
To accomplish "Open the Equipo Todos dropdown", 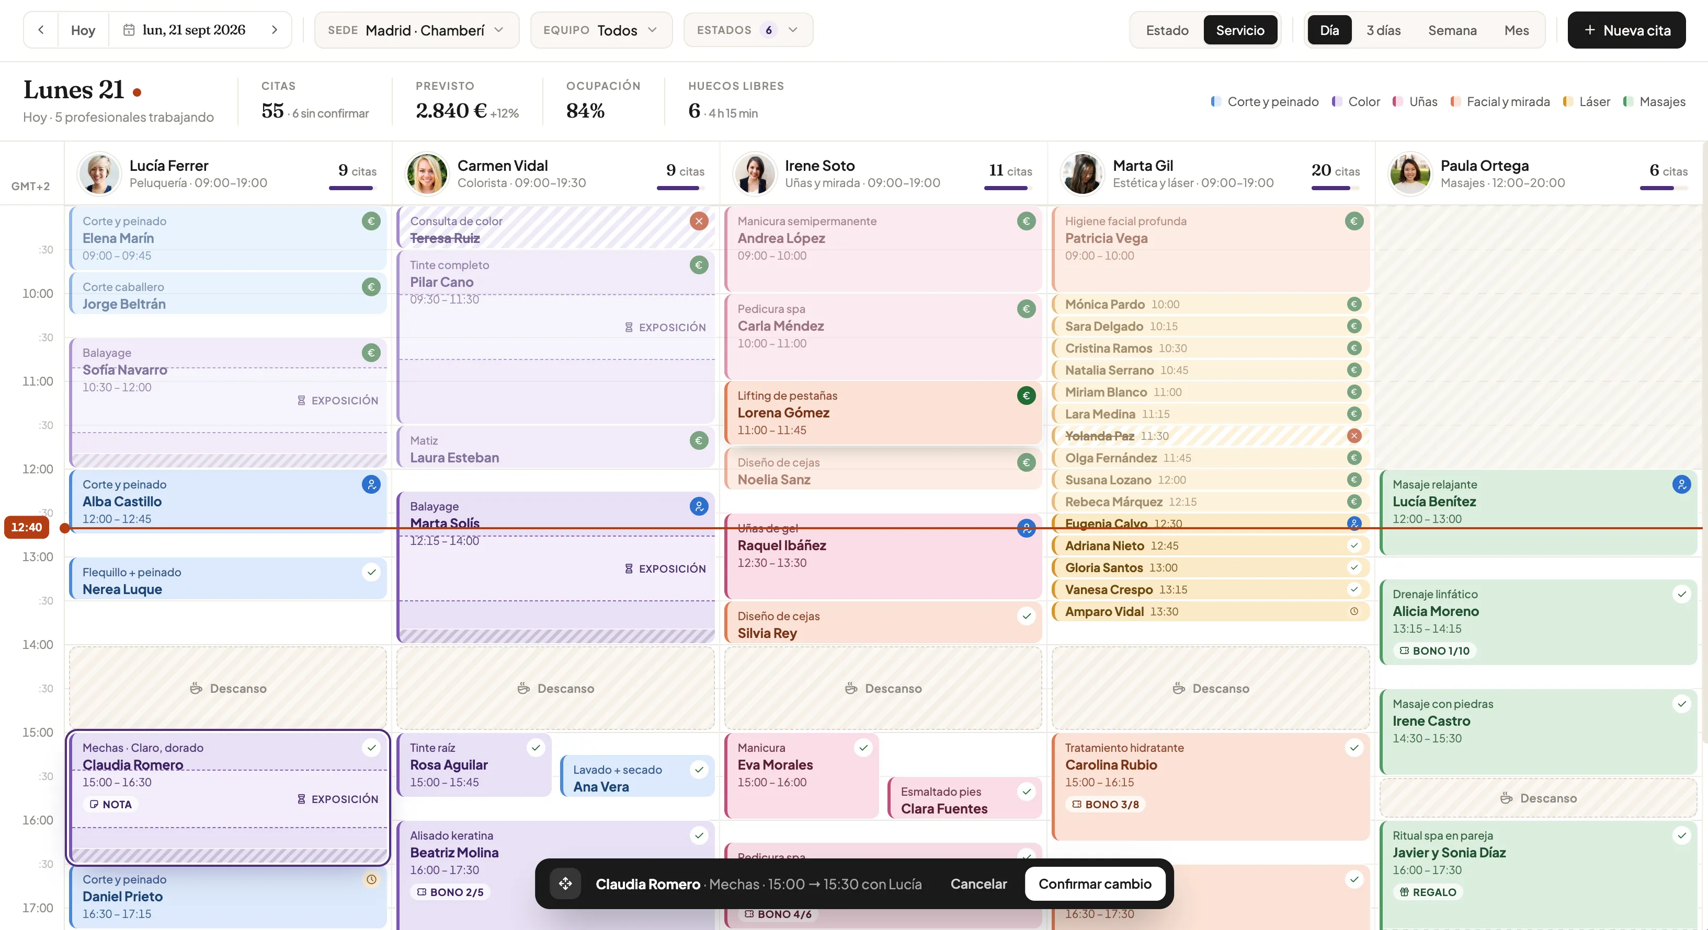I will pos(601,30).
